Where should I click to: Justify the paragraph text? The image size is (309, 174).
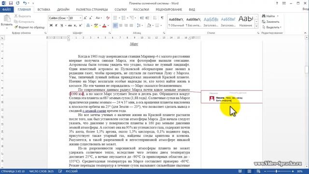[x=131, y=26]
